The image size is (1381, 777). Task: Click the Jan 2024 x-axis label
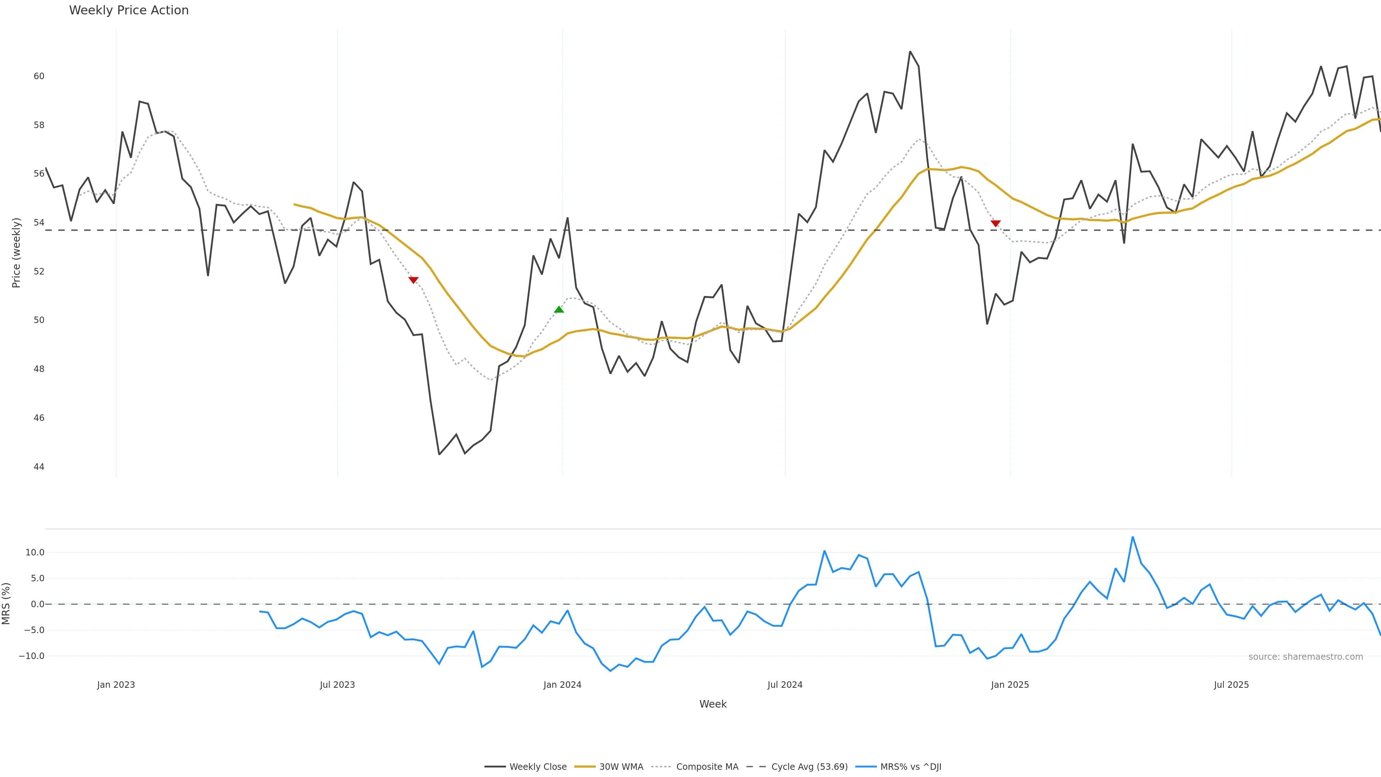(562, 685)
